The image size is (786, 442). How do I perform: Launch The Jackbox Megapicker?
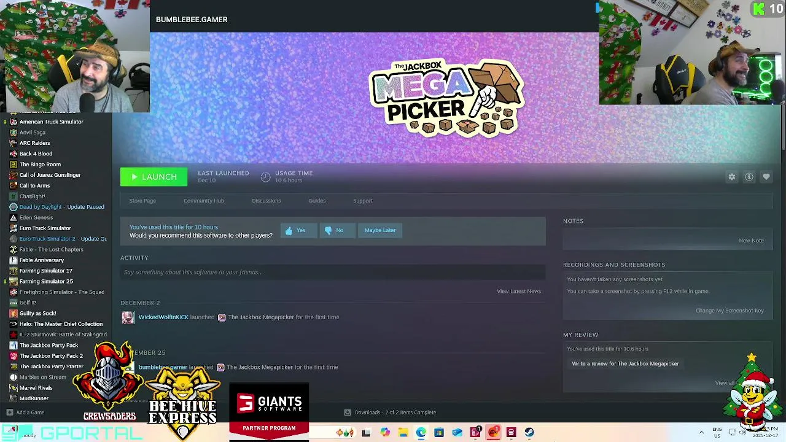[x=154, y=177]
